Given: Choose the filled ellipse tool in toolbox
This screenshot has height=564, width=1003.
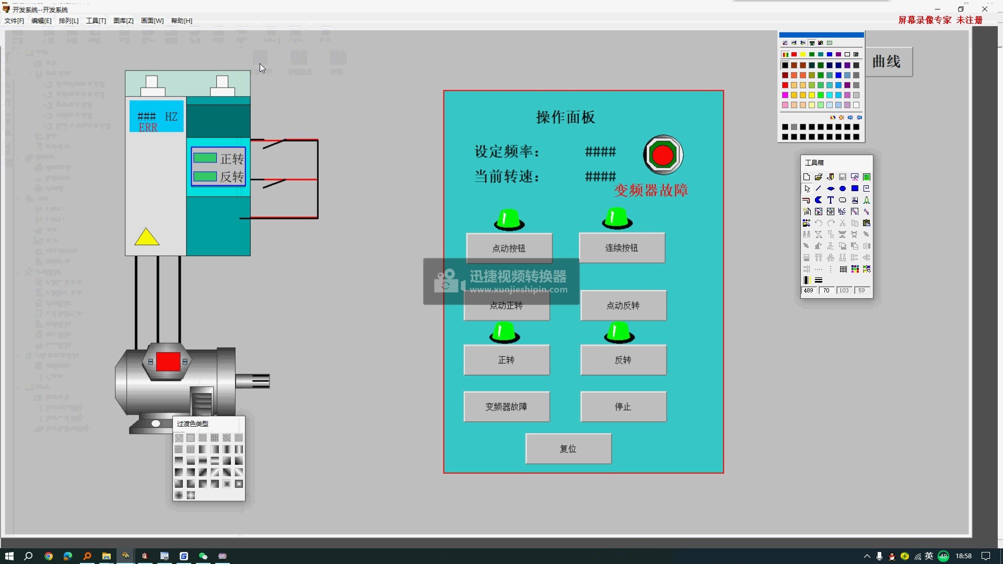Looking at the screenshot, I should pyautogui.click(x=843, y=189).
